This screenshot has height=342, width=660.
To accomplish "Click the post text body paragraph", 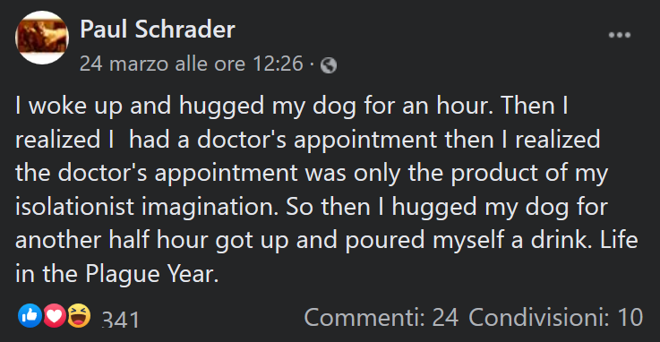I will [327, 189].
